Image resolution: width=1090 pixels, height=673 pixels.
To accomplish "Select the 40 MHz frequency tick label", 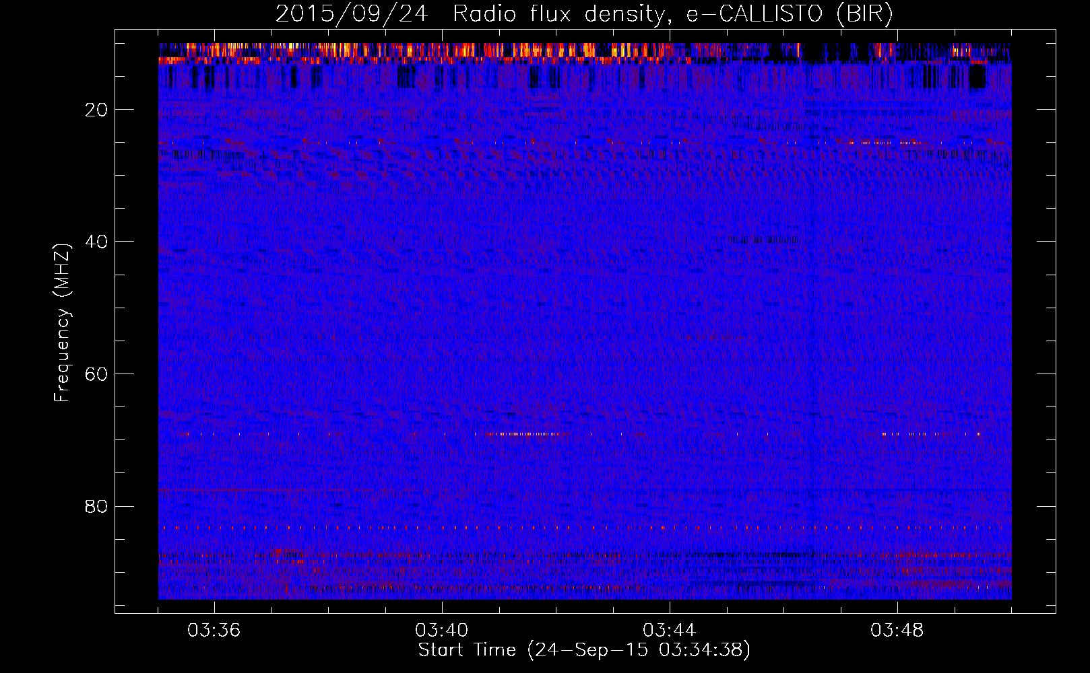I will tap(97, 242).
